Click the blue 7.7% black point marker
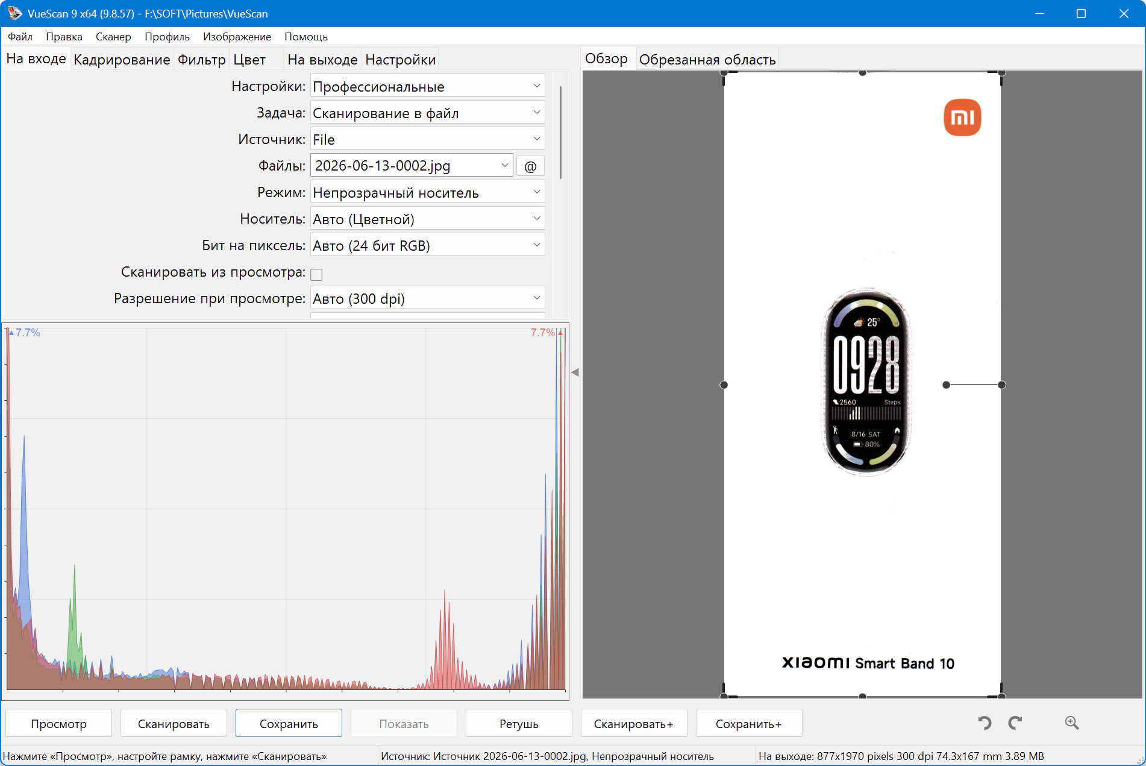 [24, 333]
